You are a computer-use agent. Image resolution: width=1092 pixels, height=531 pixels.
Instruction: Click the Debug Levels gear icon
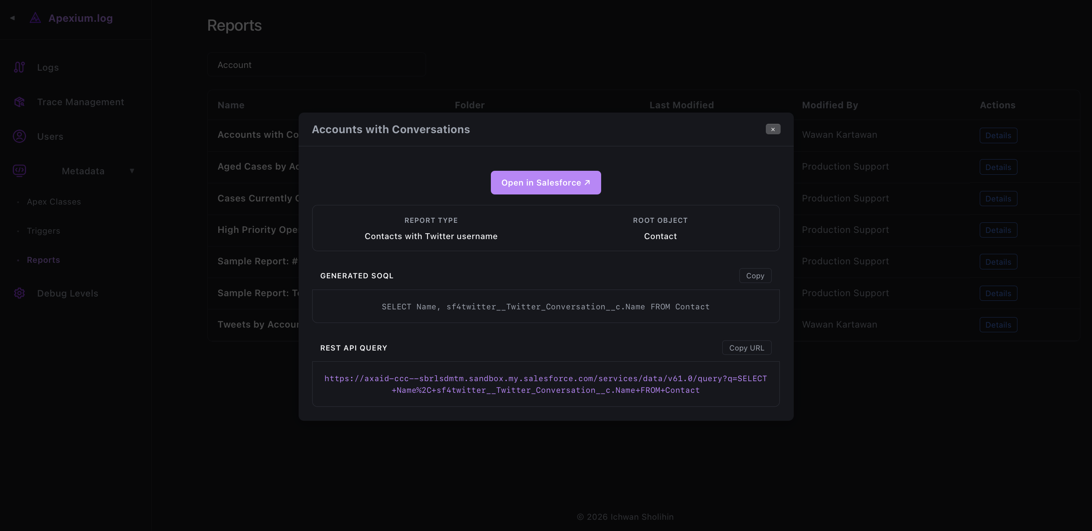(x=19, y=293)
